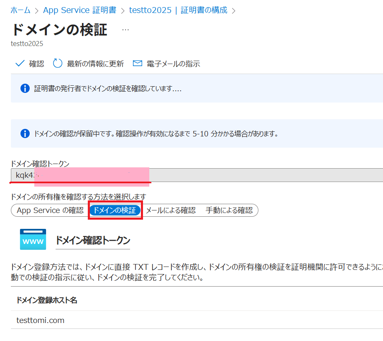Switch to the 手動による確認 option
Screen dimensions: 383x341
pyautogui.click(x=229, y=210)
